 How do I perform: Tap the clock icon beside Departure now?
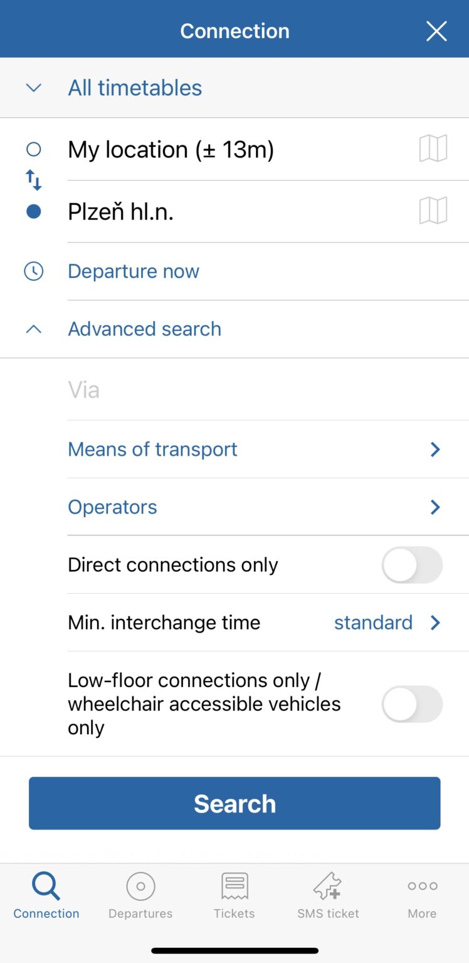pyautogui.click(x=33, y=271)
